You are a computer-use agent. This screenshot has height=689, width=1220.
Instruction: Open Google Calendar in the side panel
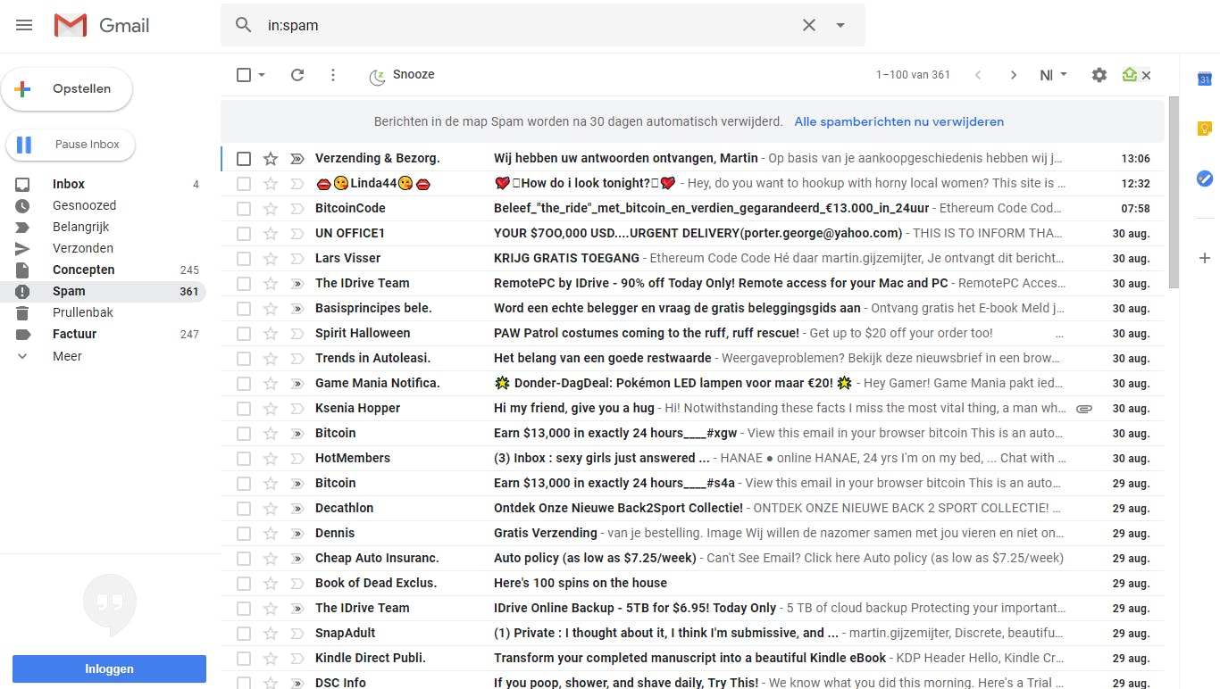pyautogui.click(x=1205, y=79)
